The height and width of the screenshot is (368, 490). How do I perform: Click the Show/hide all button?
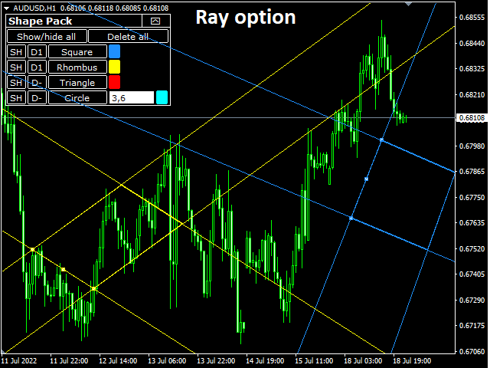pos(47,36)
